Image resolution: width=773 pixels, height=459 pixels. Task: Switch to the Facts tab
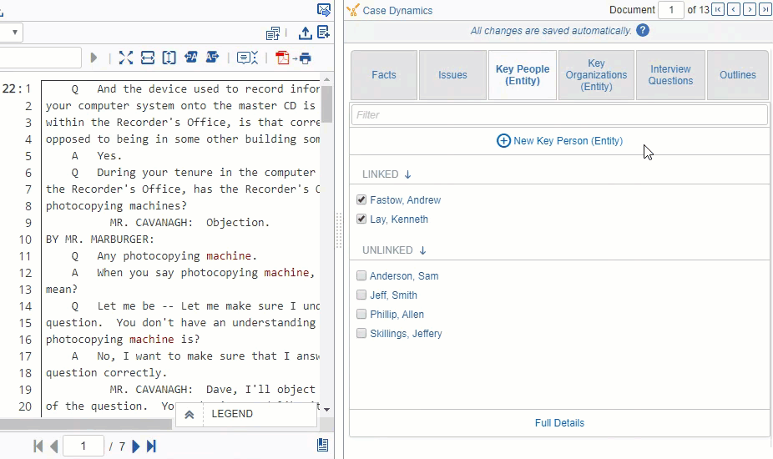[x=384, y=75]
